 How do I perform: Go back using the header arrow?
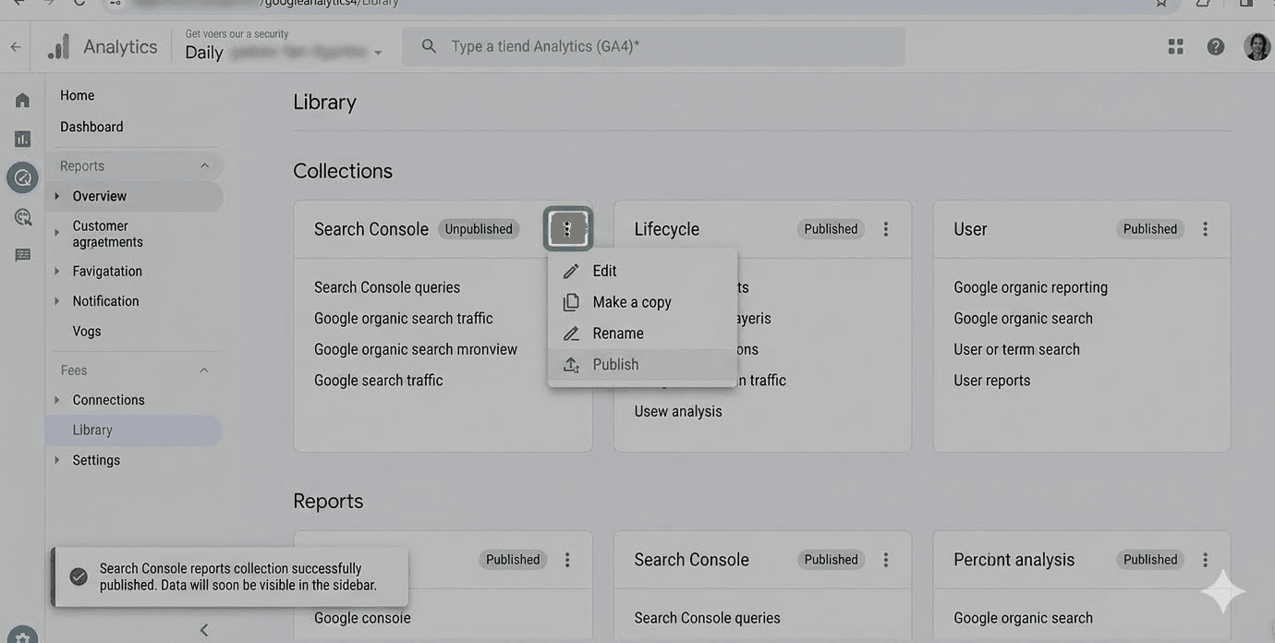coord(16,46)
